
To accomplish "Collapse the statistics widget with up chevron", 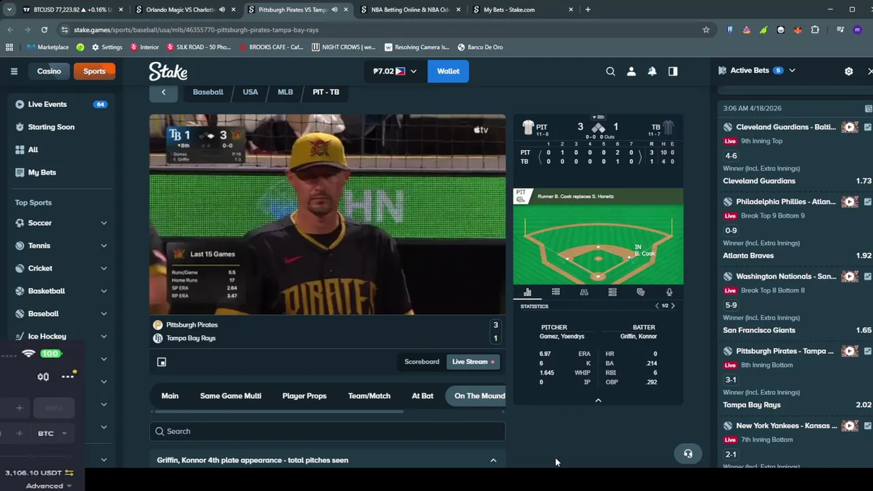I will click(598, 400).
